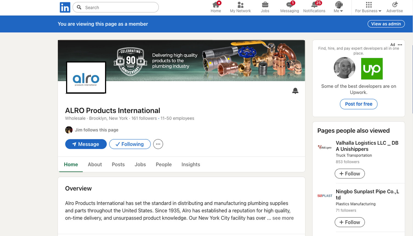Image resolution: width=413 pixels, height=236 pixels.
Task: Click the Valhalla Logistics logo
Action: tap(325, 147)
